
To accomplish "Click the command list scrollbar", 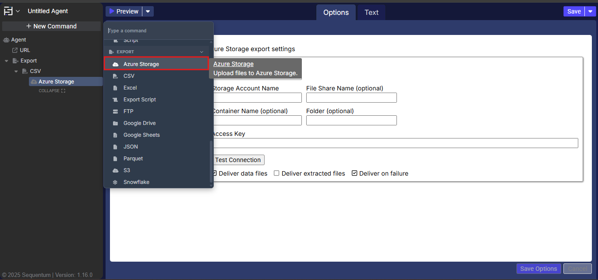I will [x=211, y=162].
